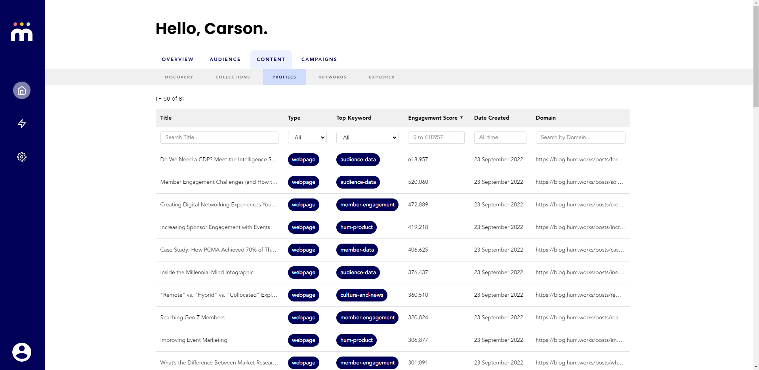Sort by the Domain column header
Image resolution: width=759 pixels, height=370 pixels.
click(x=545, y=118)
